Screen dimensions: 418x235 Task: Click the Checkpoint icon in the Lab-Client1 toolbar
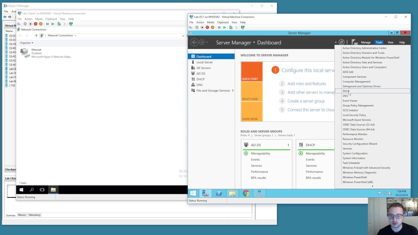(59, 24)
